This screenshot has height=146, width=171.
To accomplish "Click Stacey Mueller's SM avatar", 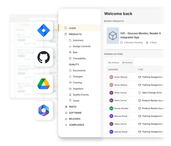I will [x=111, y=108].
